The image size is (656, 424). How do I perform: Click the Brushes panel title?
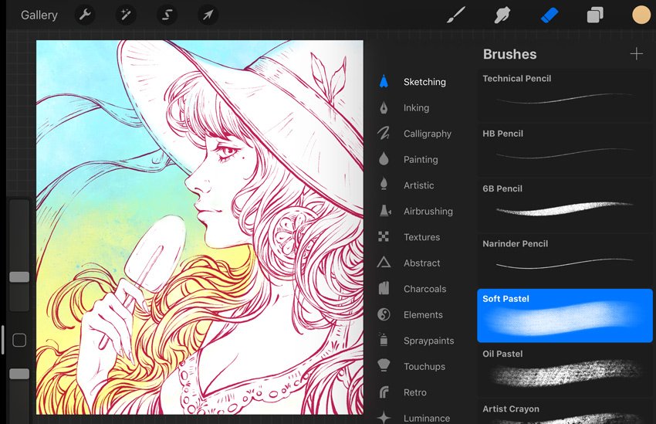[509, 54]
